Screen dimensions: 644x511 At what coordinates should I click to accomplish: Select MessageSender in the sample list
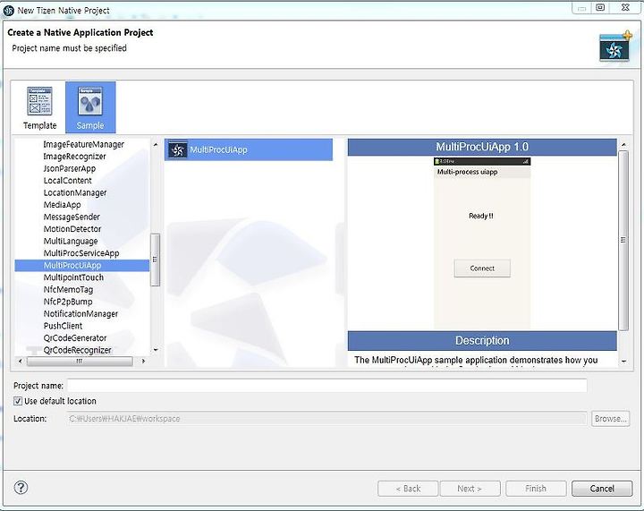click(x=72, y=217)
